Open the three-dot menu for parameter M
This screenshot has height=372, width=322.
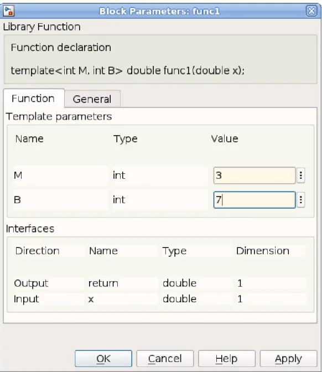300,175
